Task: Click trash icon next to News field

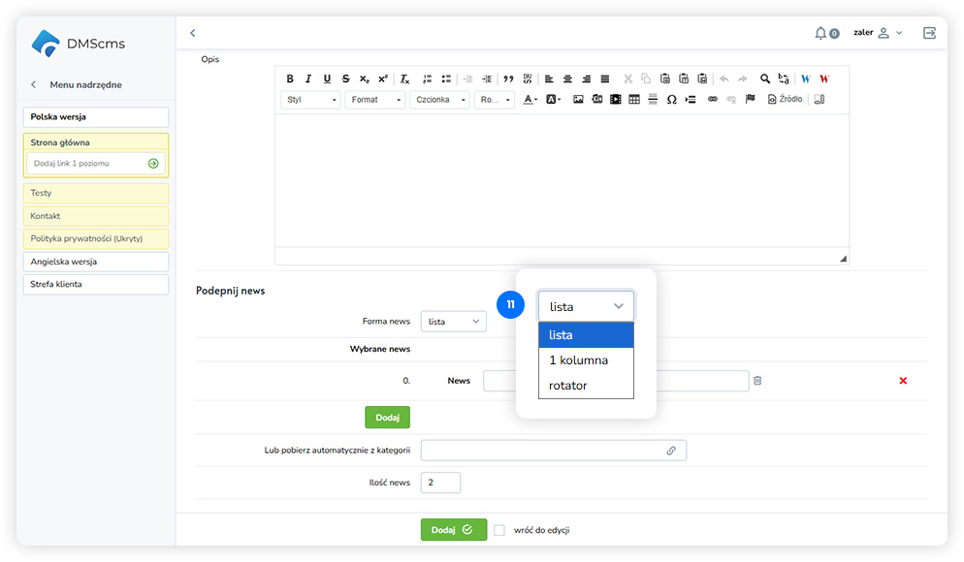Action: tap(757, 381)
